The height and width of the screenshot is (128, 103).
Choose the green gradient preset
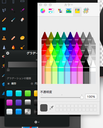point(28,93)
